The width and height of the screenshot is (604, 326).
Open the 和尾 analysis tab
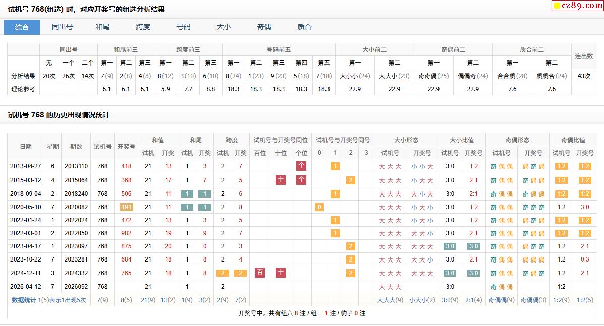[102, 27]
